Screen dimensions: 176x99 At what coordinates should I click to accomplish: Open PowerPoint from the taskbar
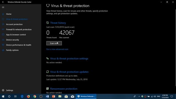point(54,97)
